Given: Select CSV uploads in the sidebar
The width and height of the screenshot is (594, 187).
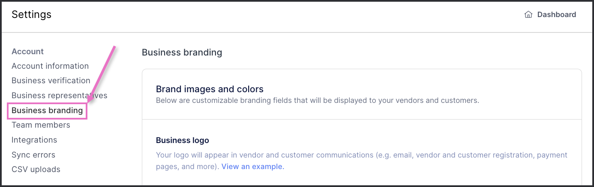Looking at the screenshot, I should [x=36, y=169].
